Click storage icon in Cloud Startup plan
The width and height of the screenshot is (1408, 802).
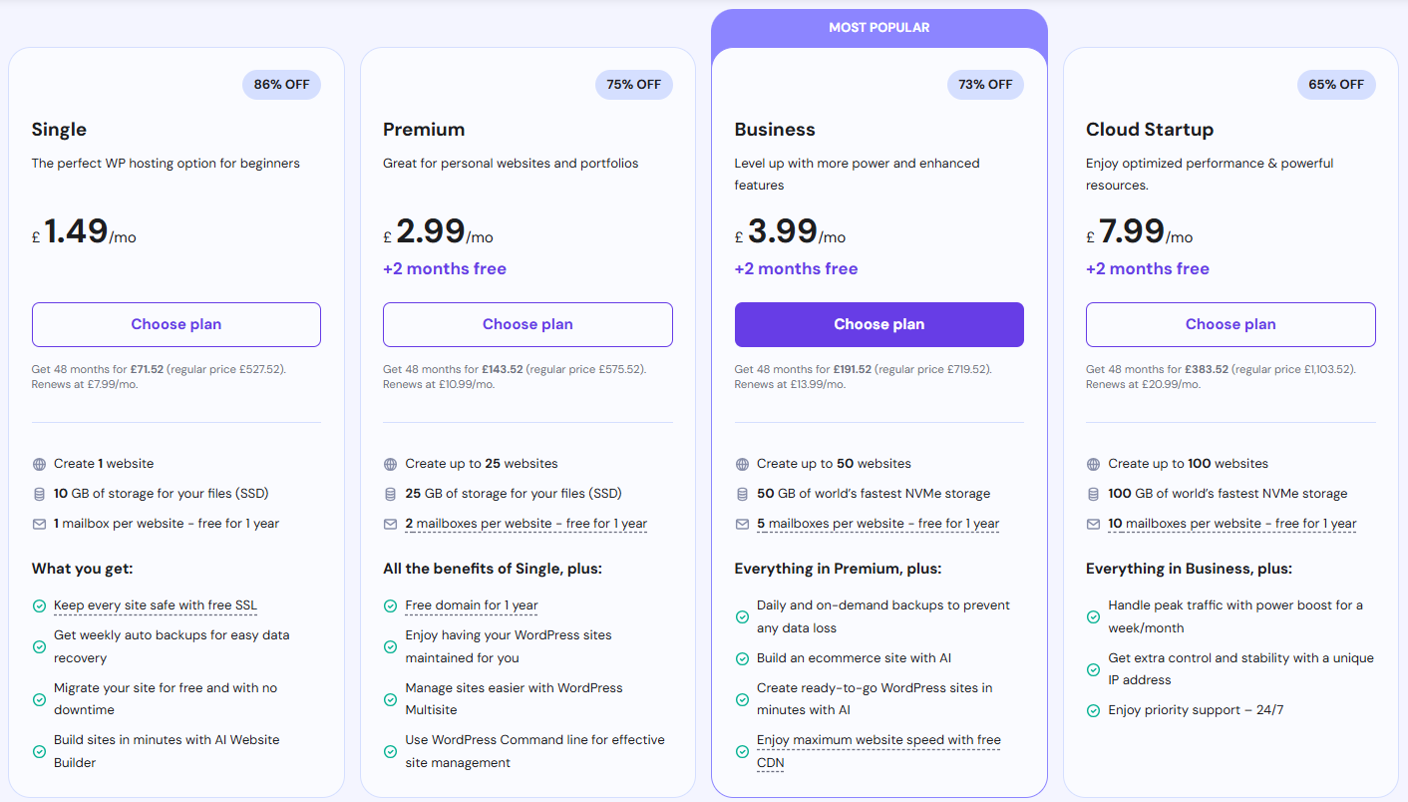[x=1094, y=494]
